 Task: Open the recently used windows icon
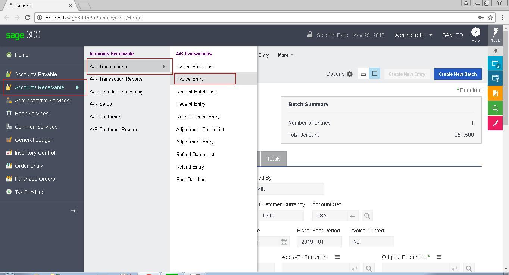click(x=495, y=78)
